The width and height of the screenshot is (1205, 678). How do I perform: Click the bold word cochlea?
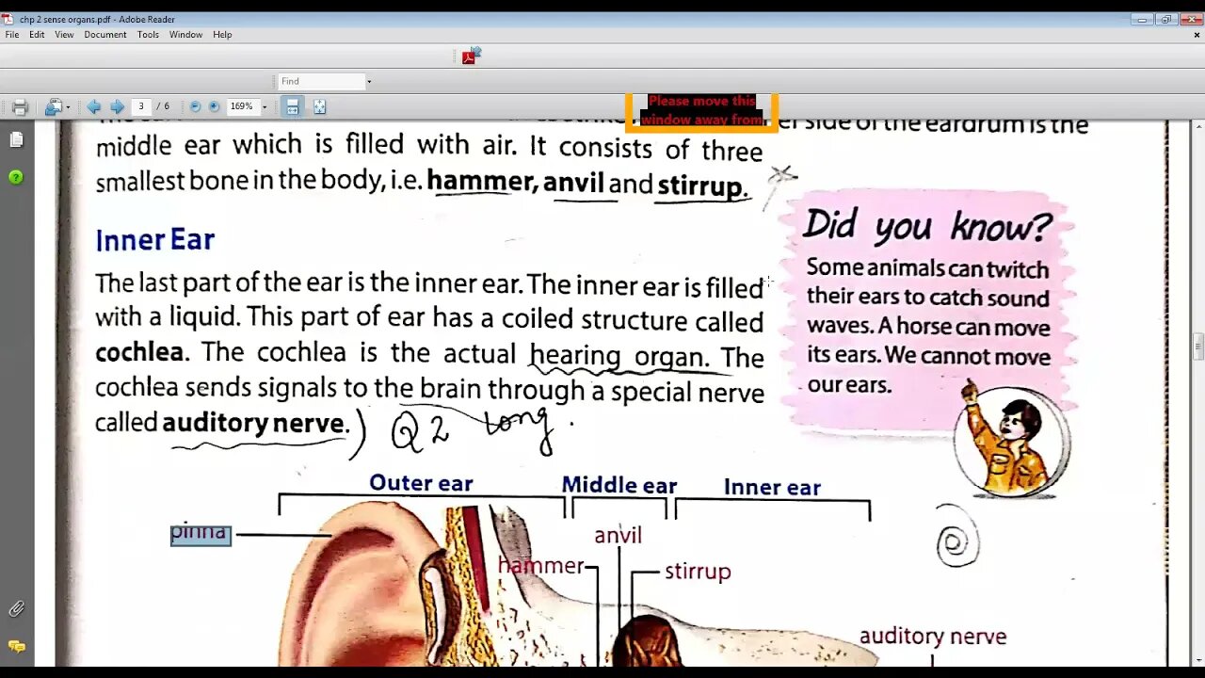click(x=139, y=353)
